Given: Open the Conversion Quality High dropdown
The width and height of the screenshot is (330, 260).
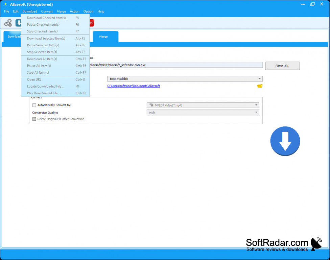Looking at the screenshot, I should click(203, 113).
